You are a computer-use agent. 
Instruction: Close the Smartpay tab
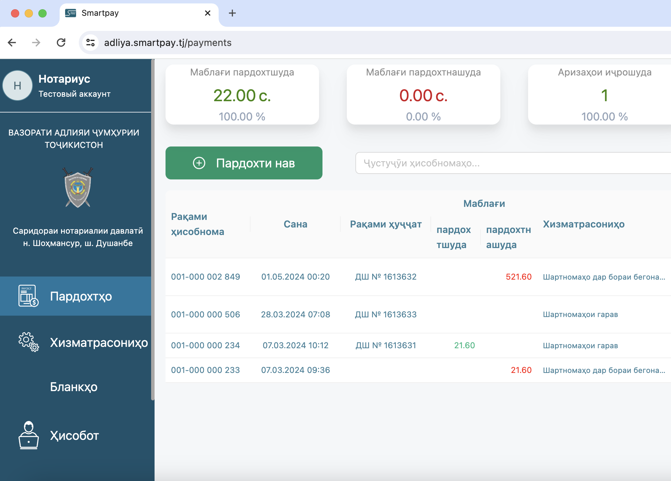[x=207, y=13]
